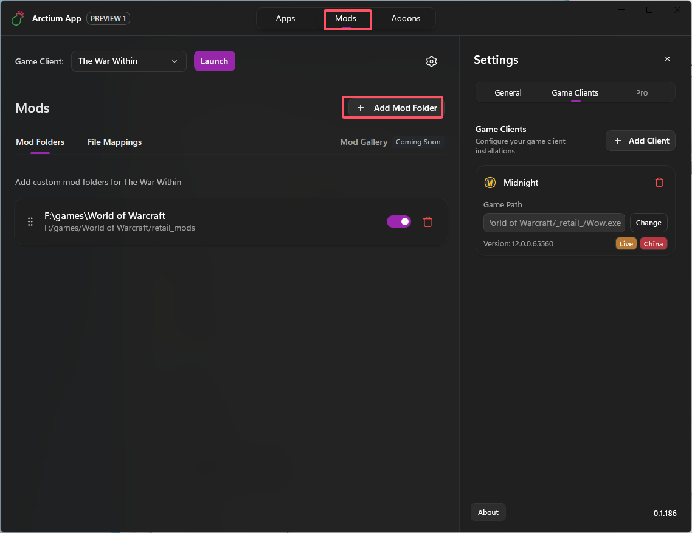Open the Addons tab
The height and width of the screenshot is (533, 692).
tap(406, 18)
